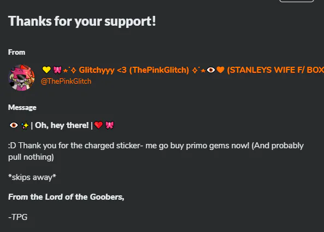324x232 pixels.
Task: Click the 'Thanks for your support!' heading
Action: coord(82,21)
